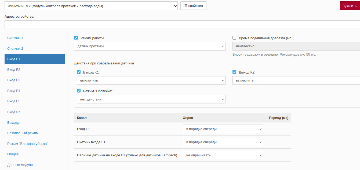Click the Адрес устройства label
This screenshot has height=170, width=360.
19,16
